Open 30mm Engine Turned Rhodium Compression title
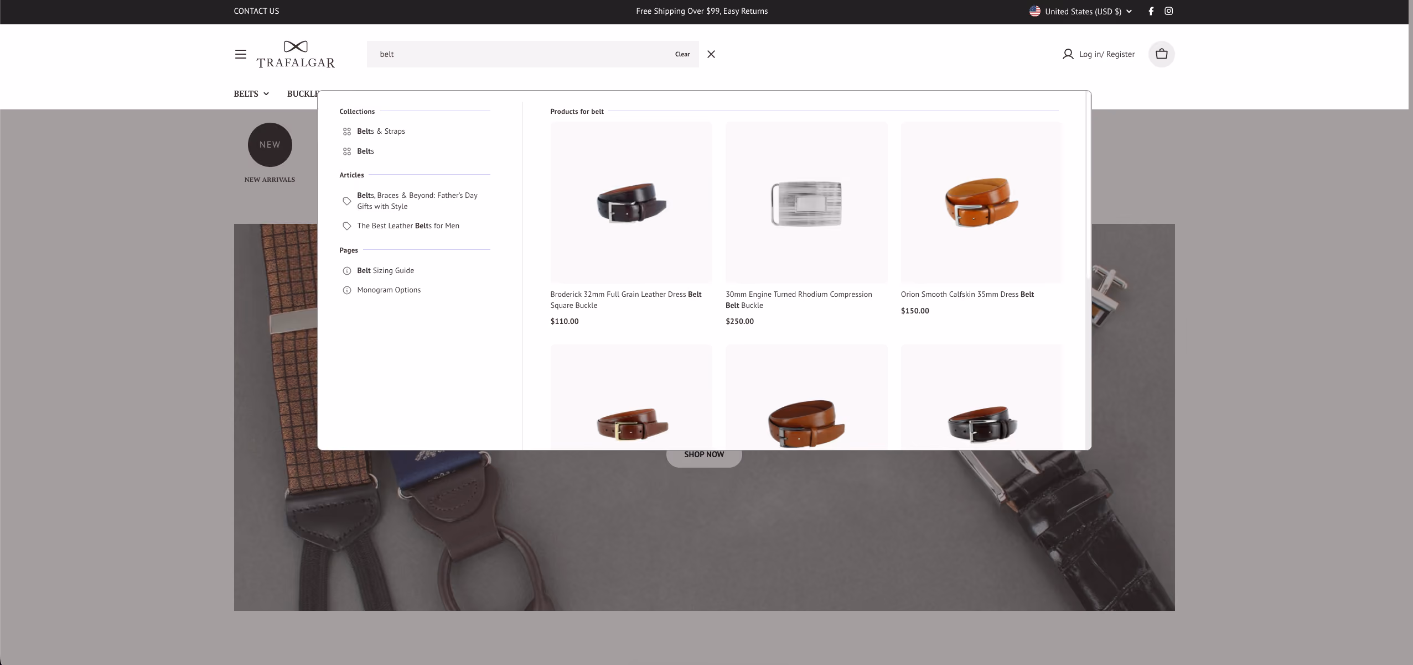1413x665 pixels. pos(799,300)
